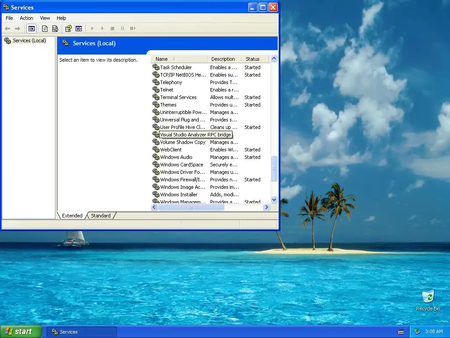Viewport: 450px width, 338px height.
Task: Click the gear icon beside WebClient
Action: click(x=156, y=149)
